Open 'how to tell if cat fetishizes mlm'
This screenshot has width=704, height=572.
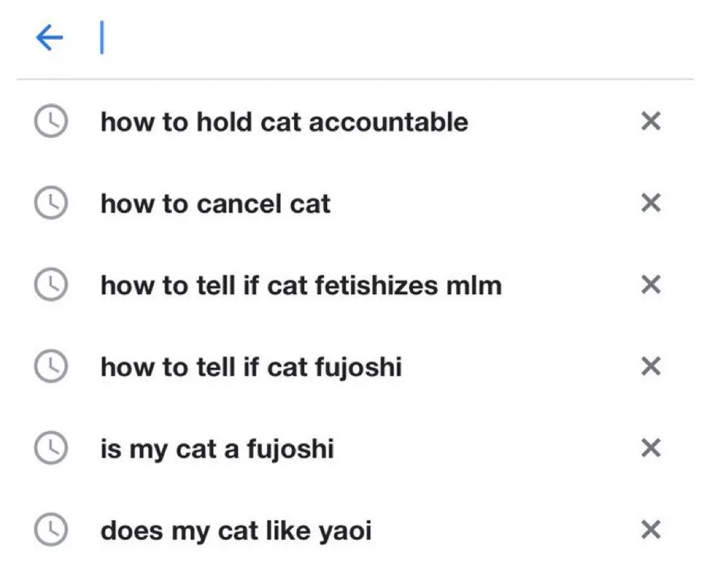tap(300, 286)
